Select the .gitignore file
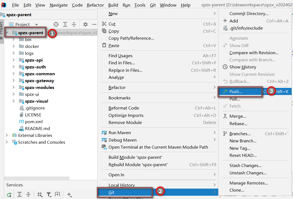The image size is (293, 199). click(35, 108)
